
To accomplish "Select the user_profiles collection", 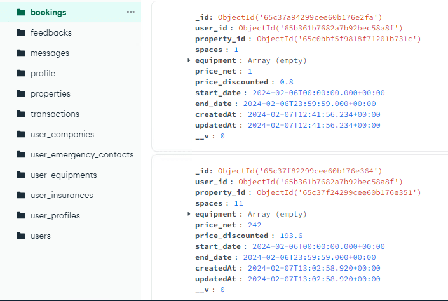I will click(55, 215).
